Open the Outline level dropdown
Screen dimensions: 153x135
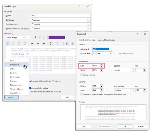click(x=110, y=53)
